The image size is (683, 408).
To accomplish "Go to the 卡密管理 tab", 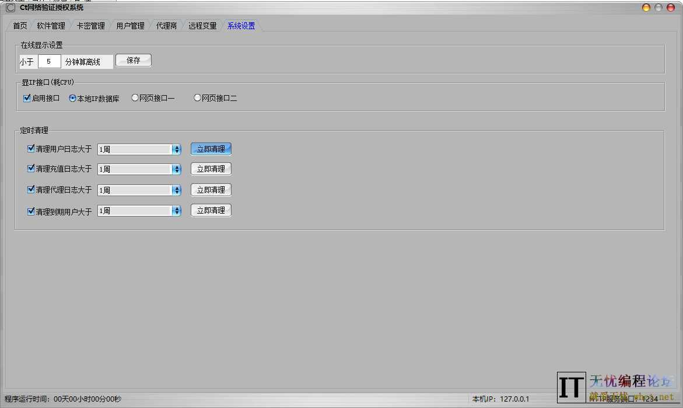I will pos(90,26).
